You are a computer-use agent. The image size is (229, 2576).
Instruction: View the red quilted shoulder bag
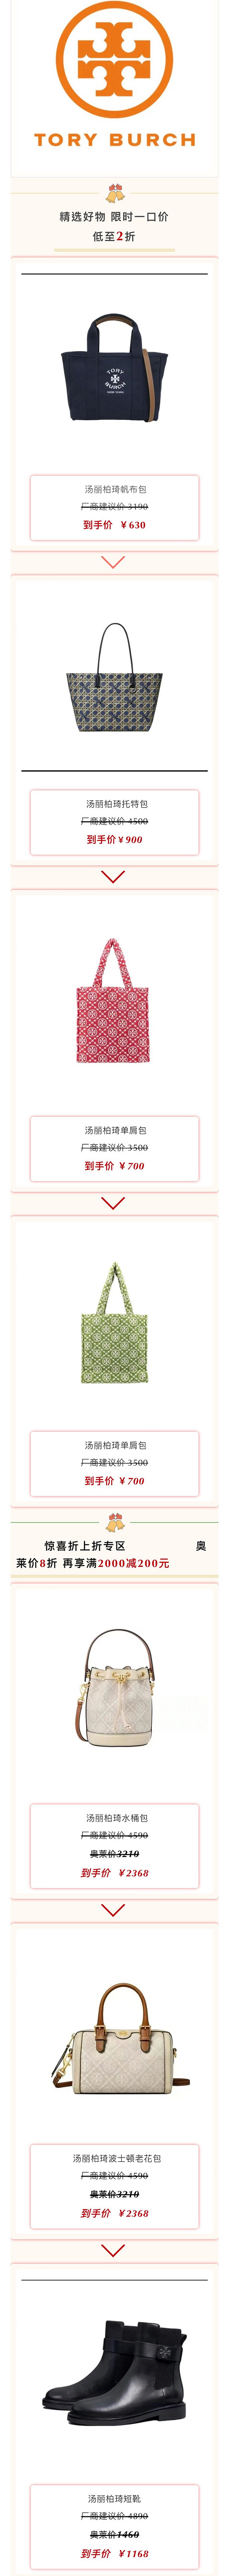(x=114, y=1001)
